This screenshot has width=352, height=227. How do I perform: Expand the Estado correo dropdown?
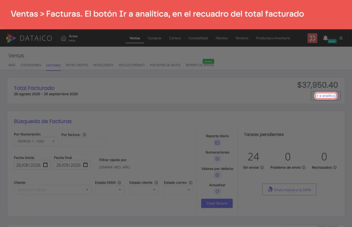pyautogui.click(x=178, y=190)
